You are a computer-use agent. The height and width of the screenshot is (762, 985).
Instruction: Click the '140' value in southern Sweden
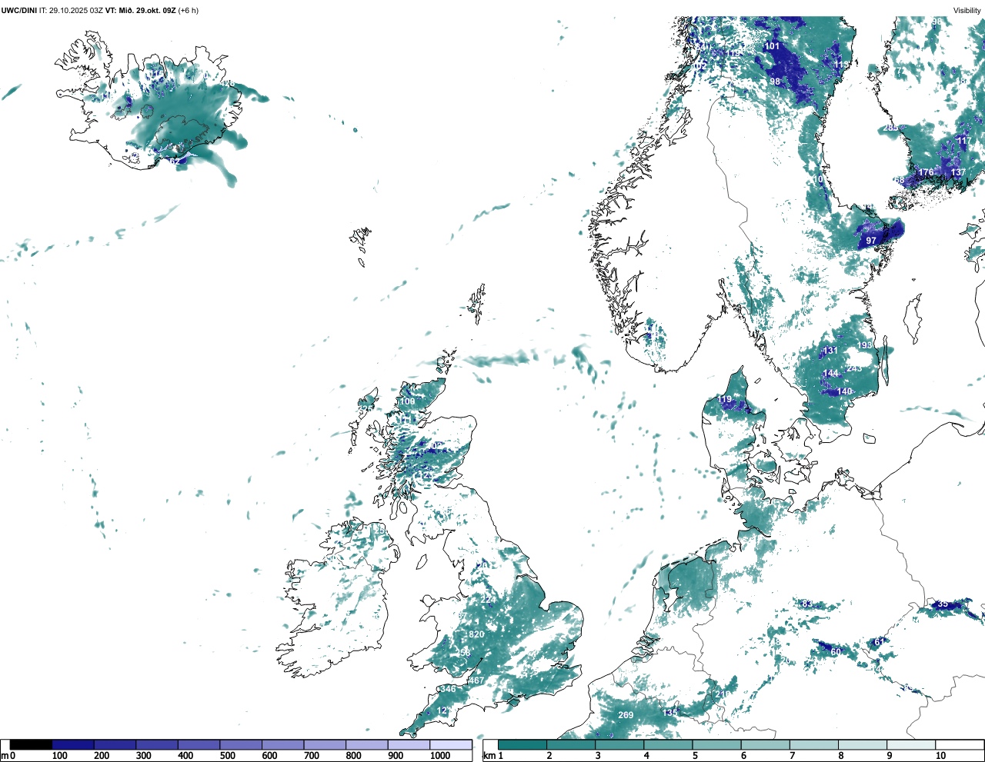844,391
